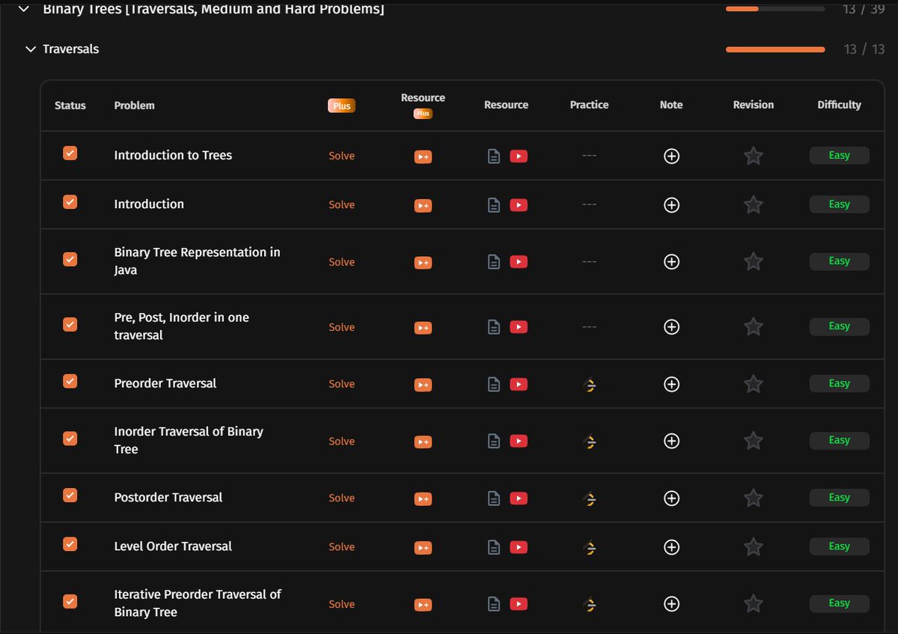The width and height of the screenshot is (898, 634).
Task: Add note for Level Order Traversal
Action: [x=671, y=547]
